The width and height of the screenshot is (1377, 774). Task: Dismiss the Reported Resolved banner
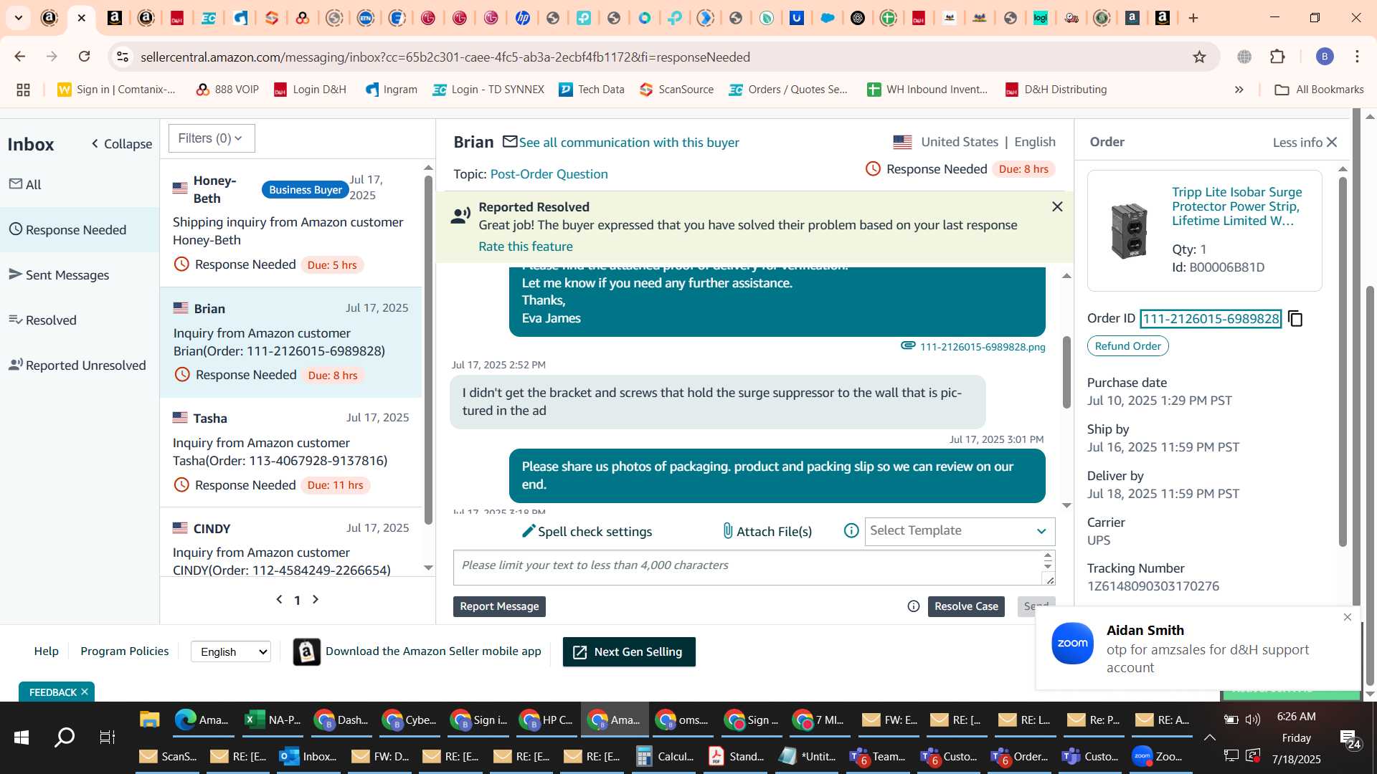click(x=1057, y=207)
